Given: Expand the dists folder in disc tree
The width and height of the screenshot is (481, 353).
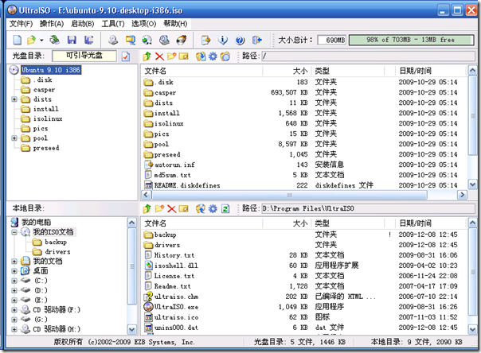Looking at the screenshot, I should pyautogui.click(x=14, y=99).
